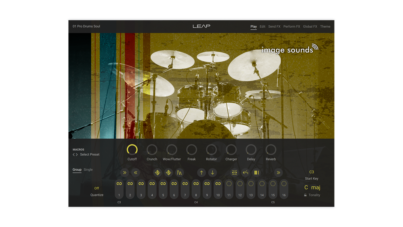
Task: Trigger loop pad 7
Action: (185, 189)
